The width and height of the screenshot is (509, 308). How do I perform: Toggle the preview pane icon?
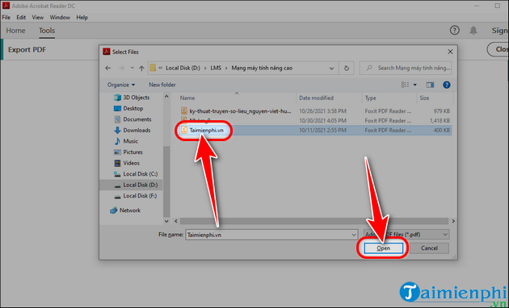pyautogui.click(x=430, y=85)
